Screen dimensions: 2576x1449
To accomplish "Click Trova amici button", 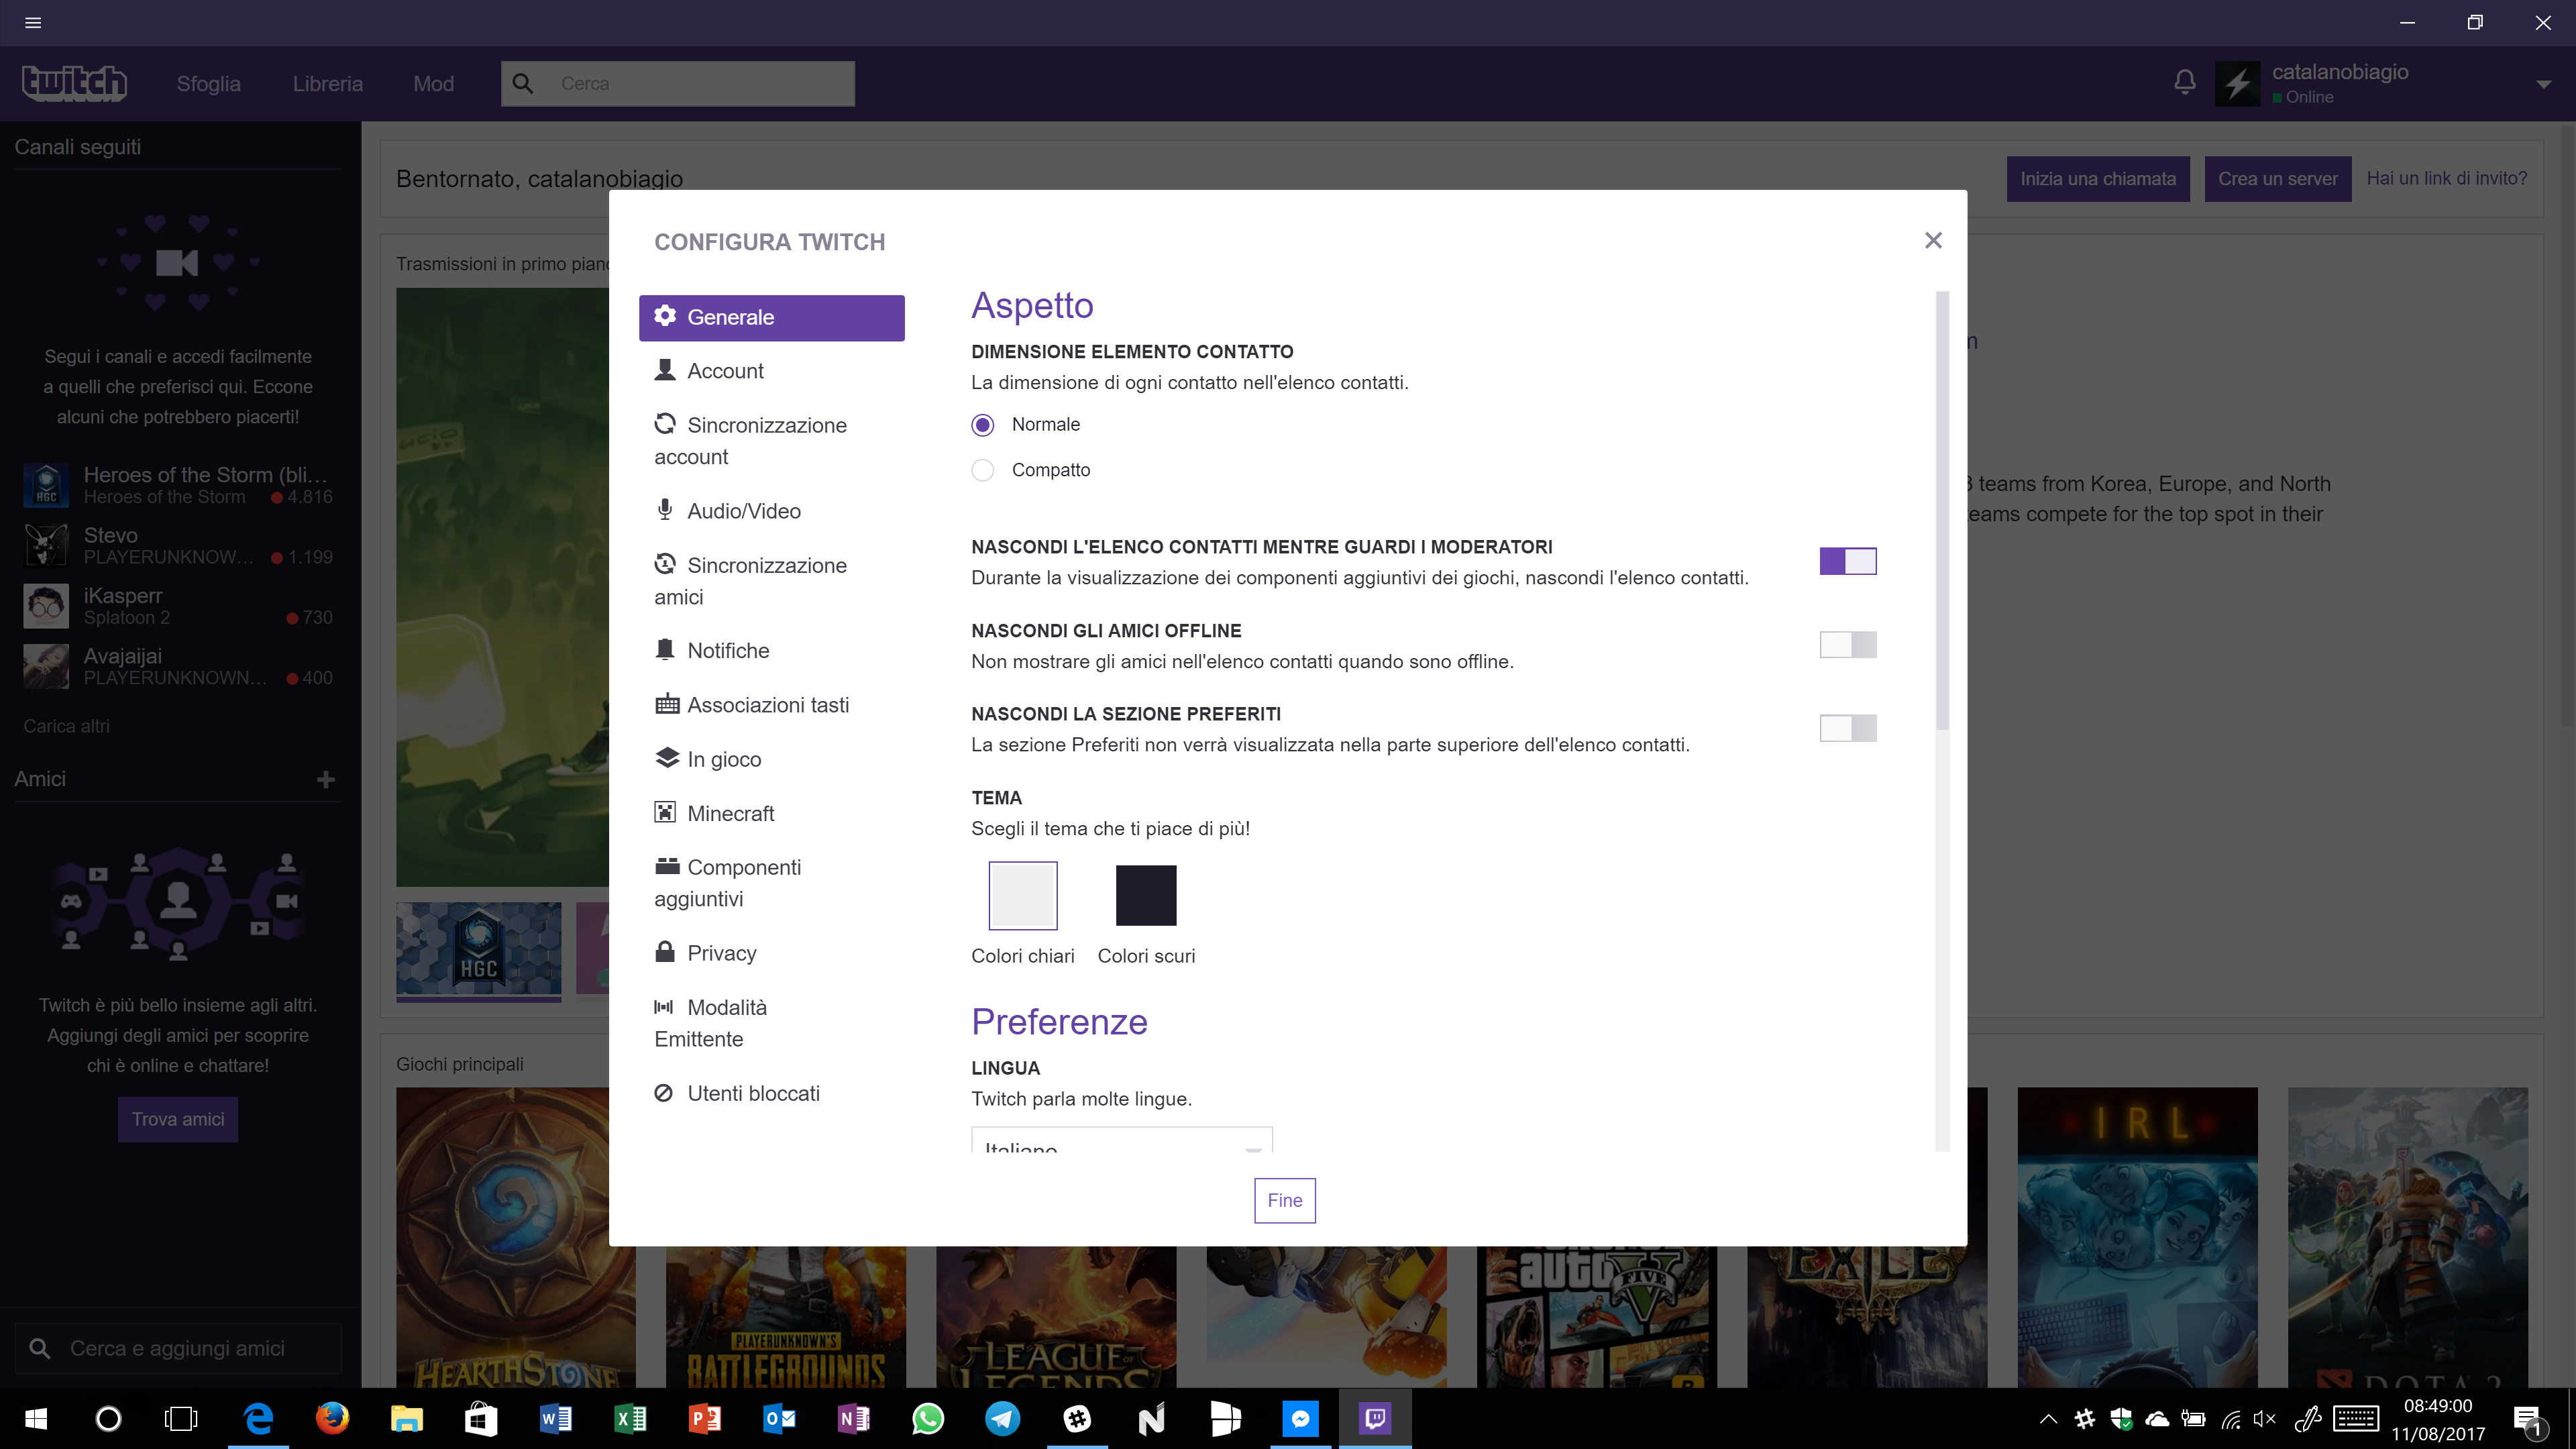I will [x=178, y=1119].
